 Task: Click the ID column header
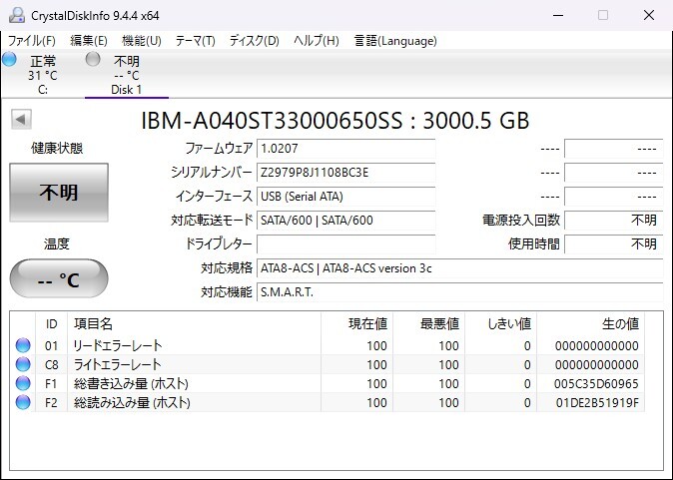click(x=51, y=323)
